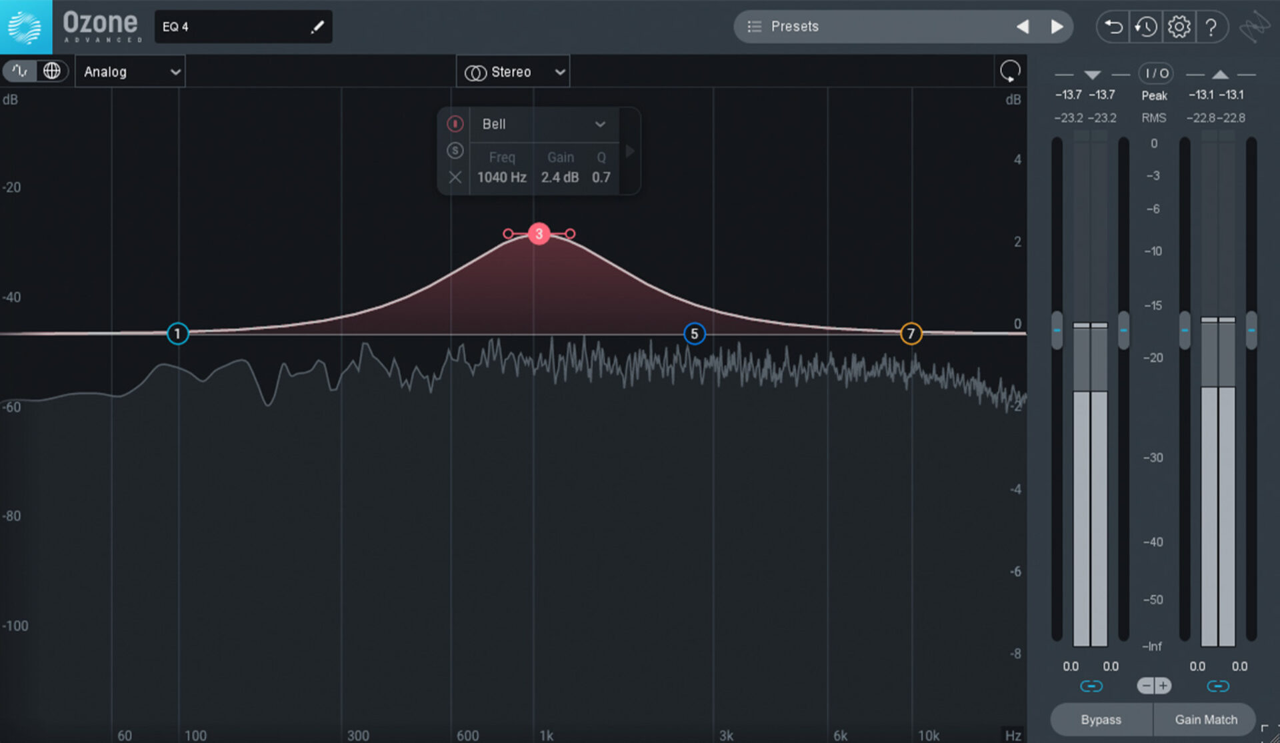Toggle power for EQ band 3
This screenshot has height=743, width=1280.
click(x=455, y=124)
